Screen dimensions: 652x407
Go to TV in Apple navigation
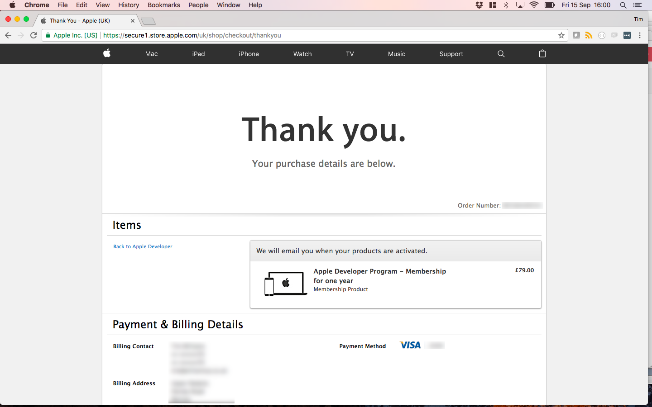(x=350, y=54)
